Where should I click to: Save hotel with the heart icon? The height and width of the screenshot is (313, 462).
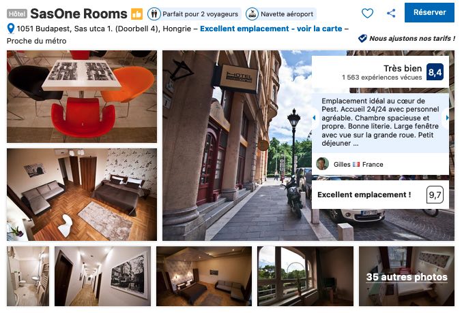(x=367, y=13)
